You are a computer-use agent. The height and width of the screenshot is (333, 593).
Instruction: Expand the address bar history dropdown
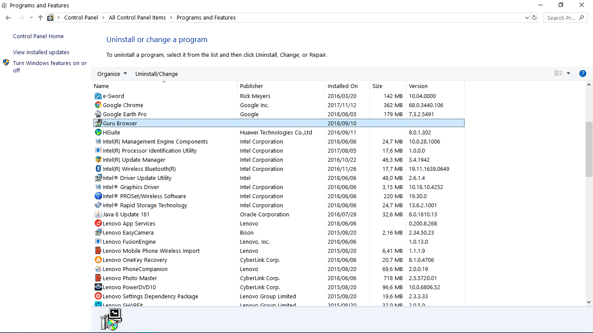[527, 18]
